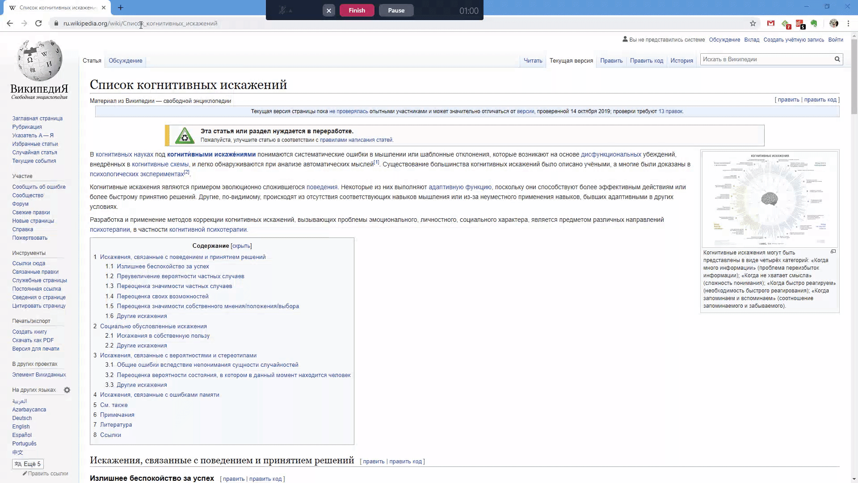Reload the page with the refresh icon
This screenshot has width=858, height=483.
coord(38,23)
